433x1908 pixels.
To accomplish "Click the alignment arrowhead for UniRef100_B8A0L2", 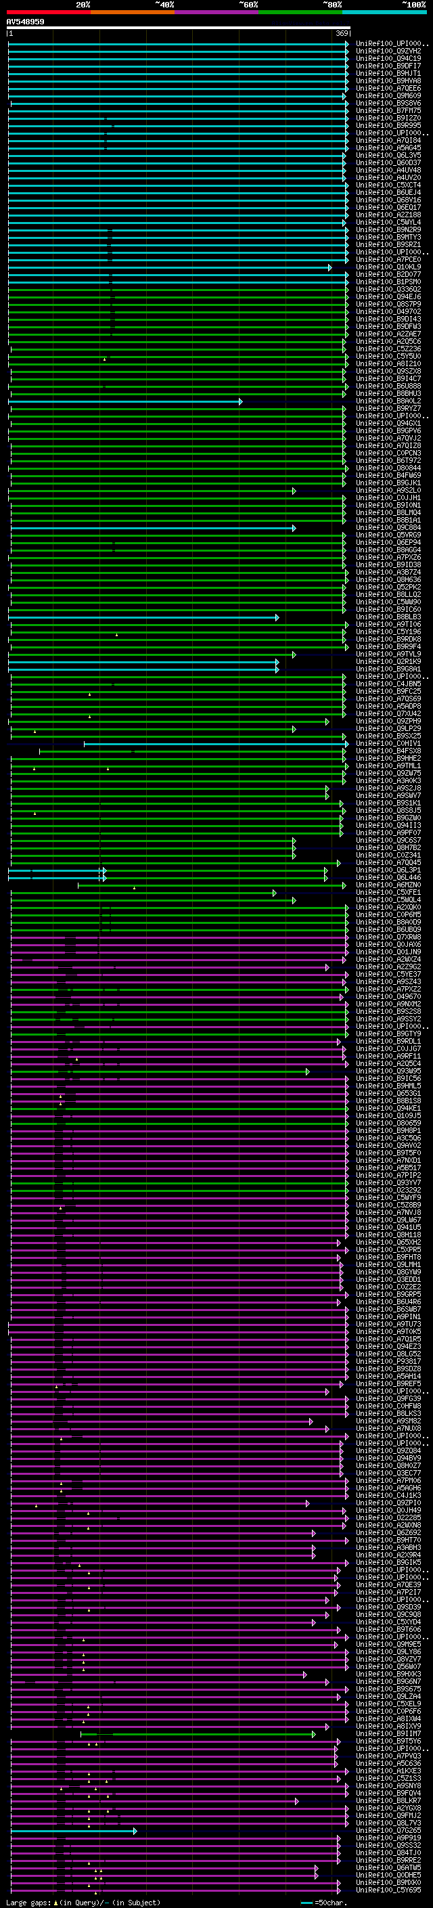I will [x=241, y=401].
